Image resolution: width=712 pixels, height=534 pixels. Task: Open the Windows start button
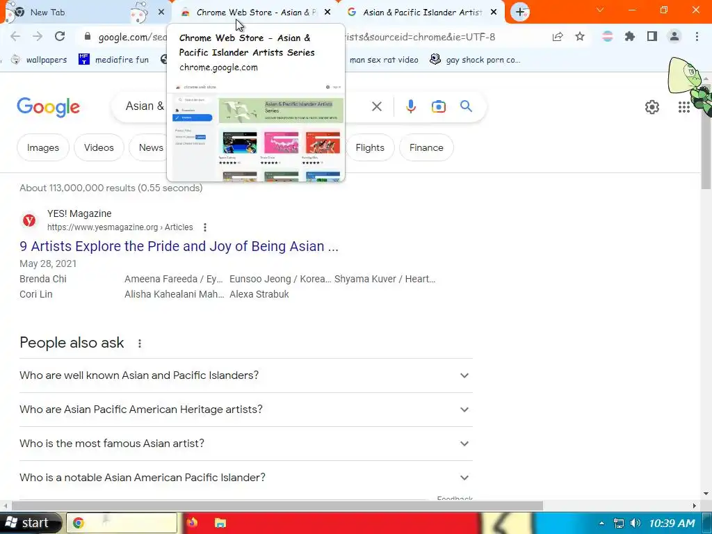tap(30, 523)
